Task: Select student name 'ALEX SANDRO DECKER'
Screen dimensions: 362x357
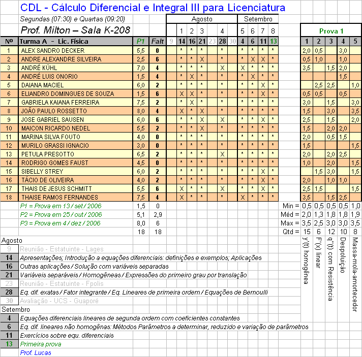Action: point(53,50)
